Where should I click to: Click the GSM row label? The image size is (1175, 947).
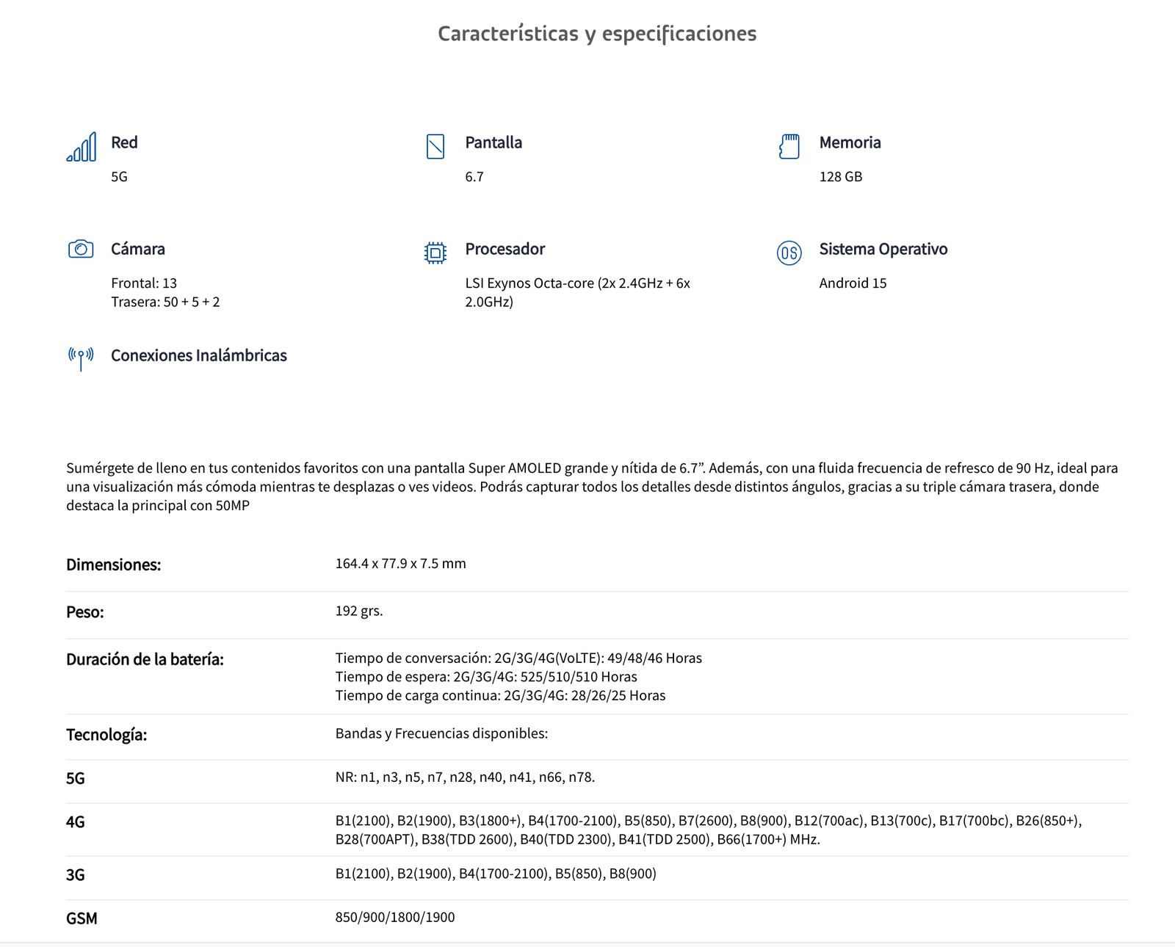click(82, 918)
